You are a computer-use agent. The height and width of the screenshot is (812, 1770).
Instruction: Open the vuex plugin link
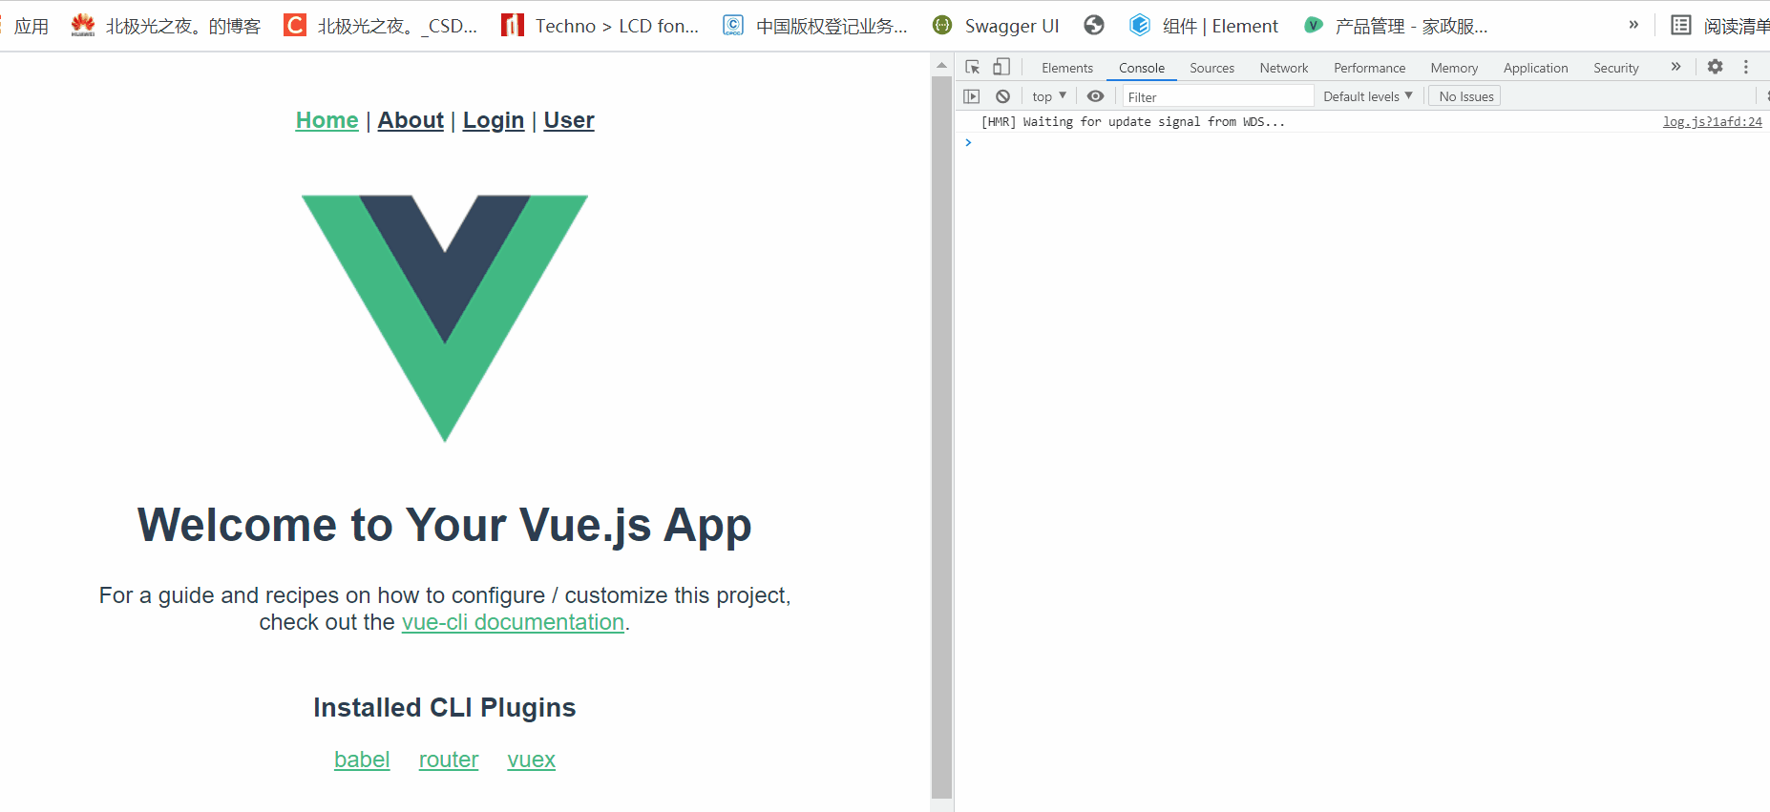click(x=532, y=760)
